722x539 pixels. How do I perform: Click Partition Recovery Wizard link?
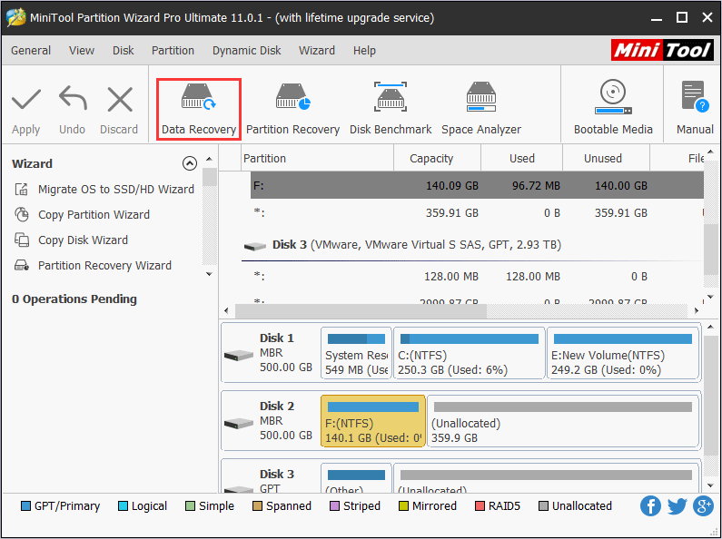pyautogui.click(x=104, y=265)
